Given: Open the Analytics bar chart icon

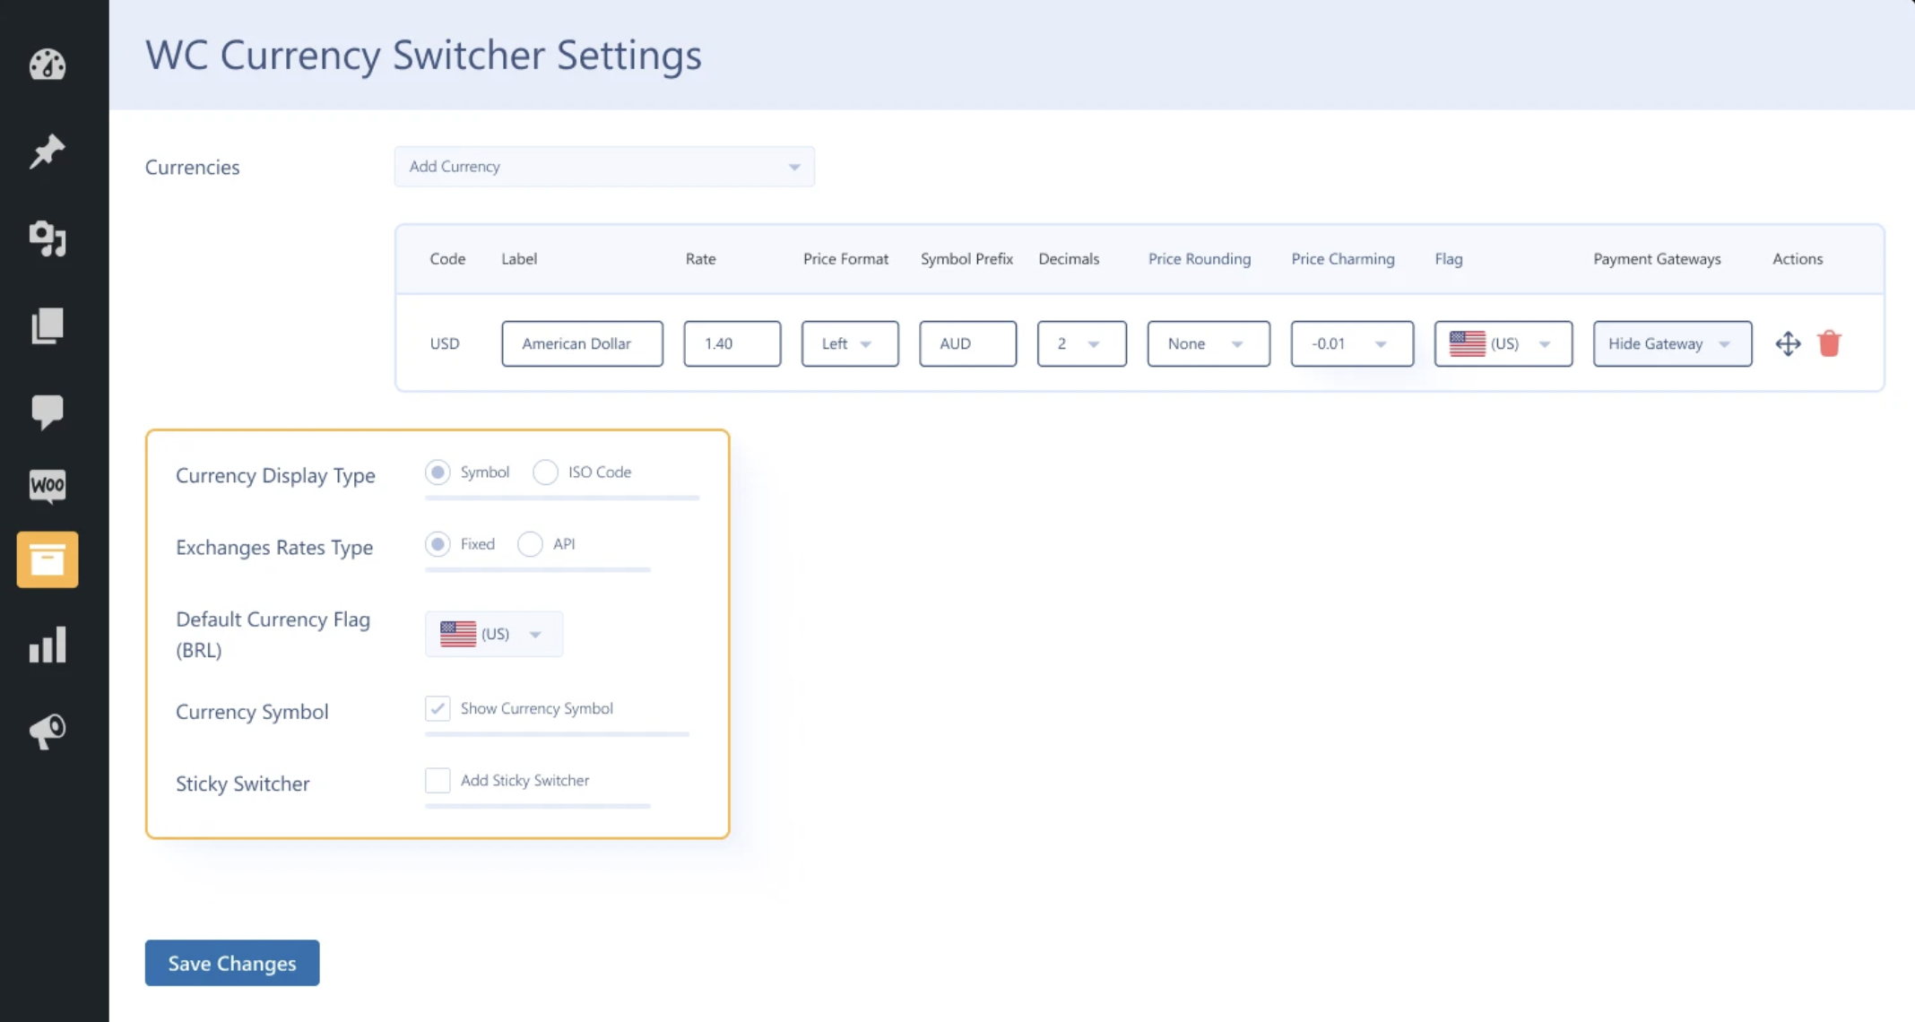Looking at the screenshot, I should point(48,645).
